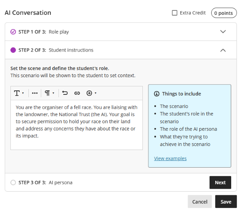
Task: Select the Step 3 AI persona circle
Action: coord(13,182)
